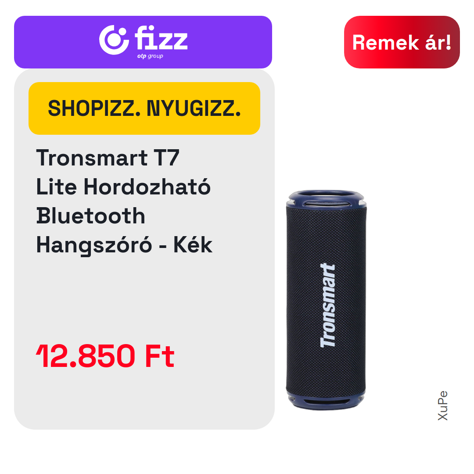Select the purple fizz header banner
474x474 pixels.
coord(143,42)
